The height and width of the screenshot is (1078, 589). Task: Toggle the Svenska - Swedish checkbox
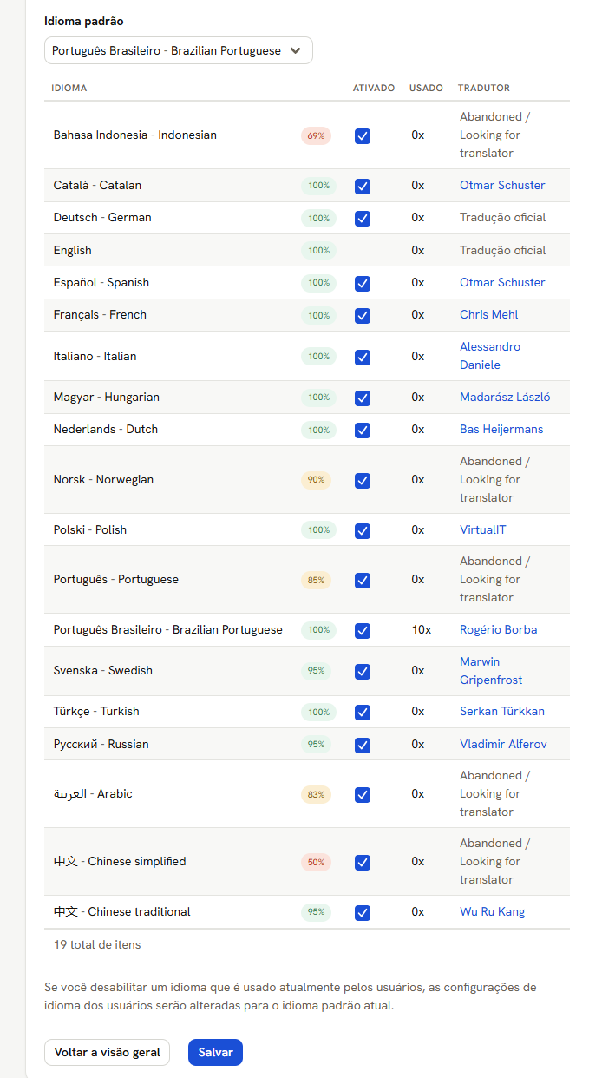pyautogui.click(x=363, y=671)
